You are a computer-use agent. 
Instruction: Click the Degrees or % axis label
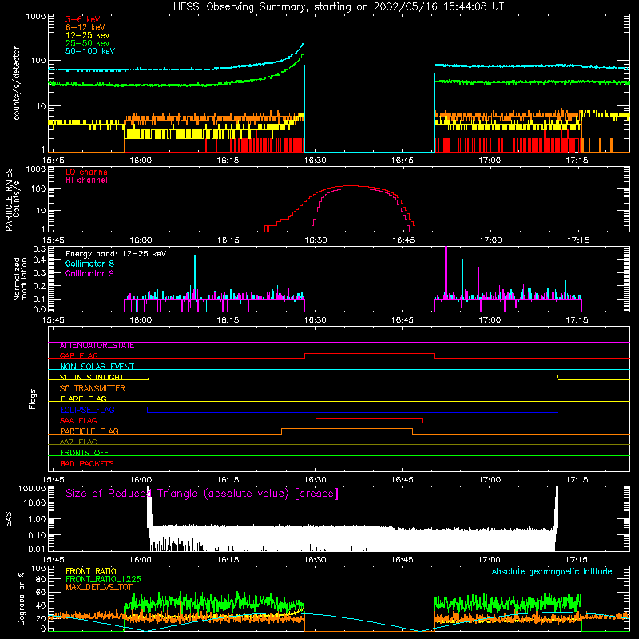tap(21, 599)
